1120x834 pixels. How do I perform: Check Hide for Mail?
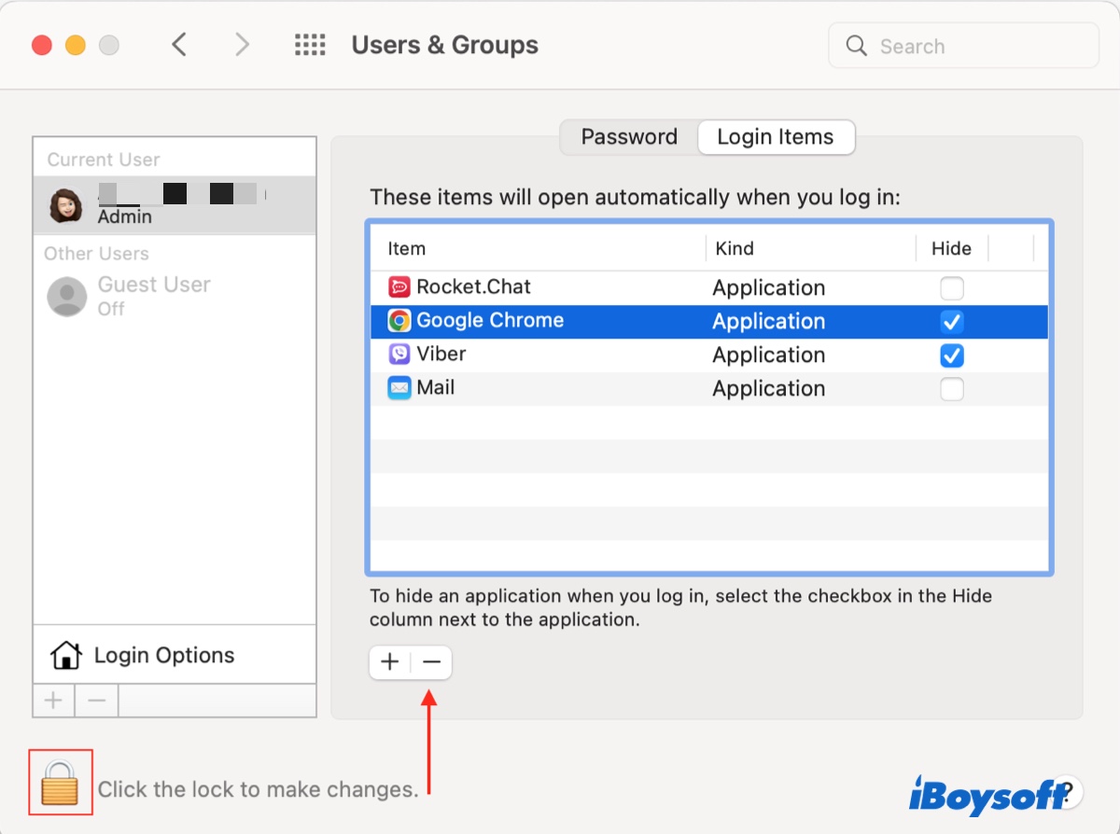point(952,389)
